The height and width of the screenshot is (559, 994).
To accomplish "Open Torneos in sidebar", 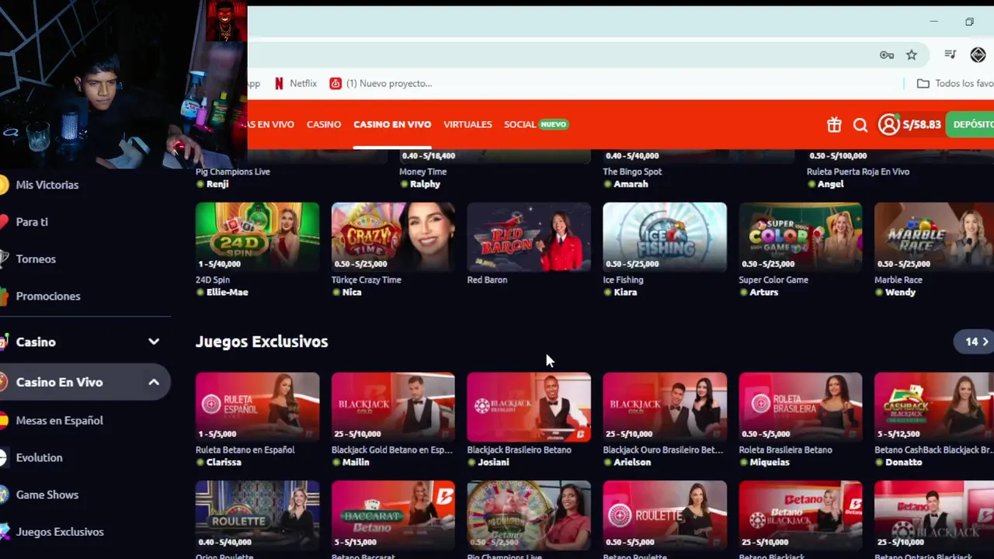I will (36, 259).
